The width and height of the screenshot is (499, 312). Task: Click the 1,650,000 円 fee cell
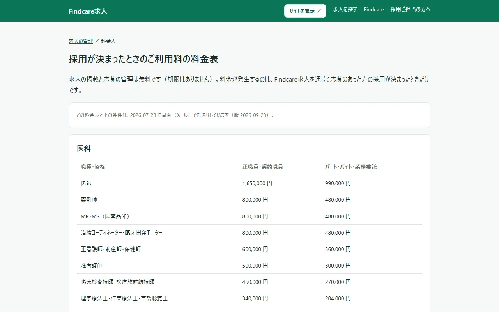click(x=257, y=183)
